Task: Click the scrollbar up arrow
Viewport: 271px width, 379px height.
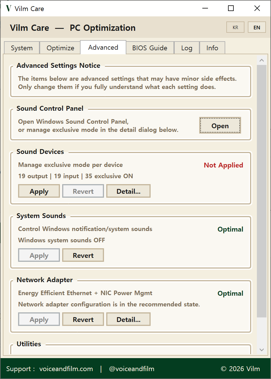Action: (x=262, y=60)
